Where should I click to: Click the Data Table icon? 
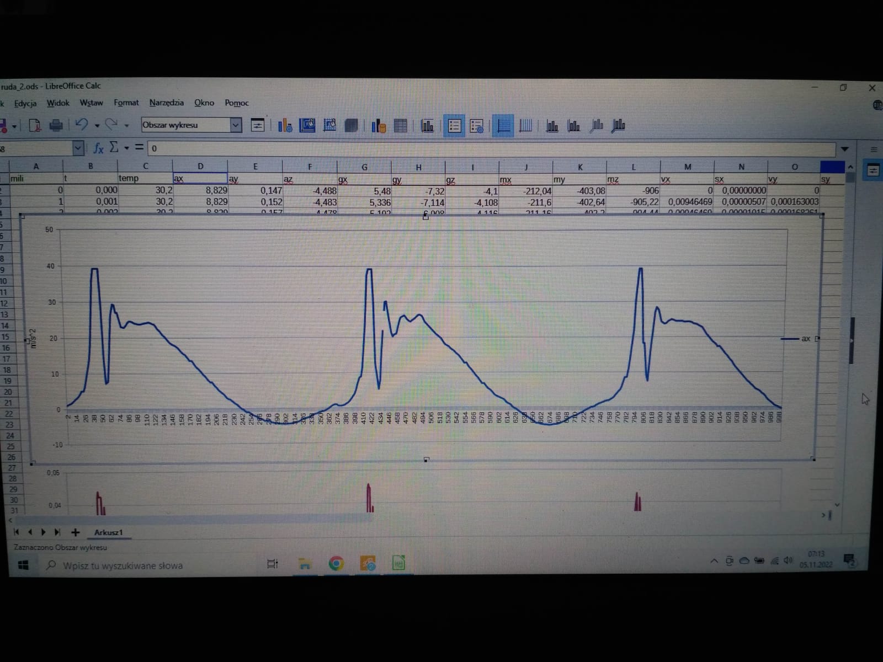(401, 126)
